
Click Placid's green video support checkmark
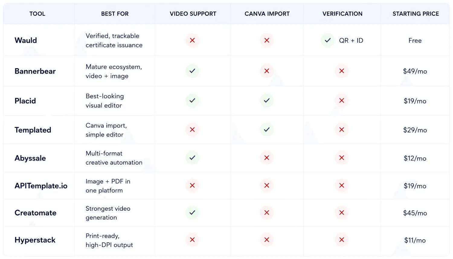tap(192, 100)
